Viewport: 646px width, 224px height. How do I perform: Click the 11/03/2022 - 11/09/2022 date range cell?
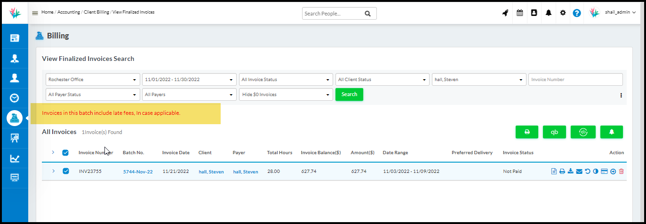tap(411, 172)
